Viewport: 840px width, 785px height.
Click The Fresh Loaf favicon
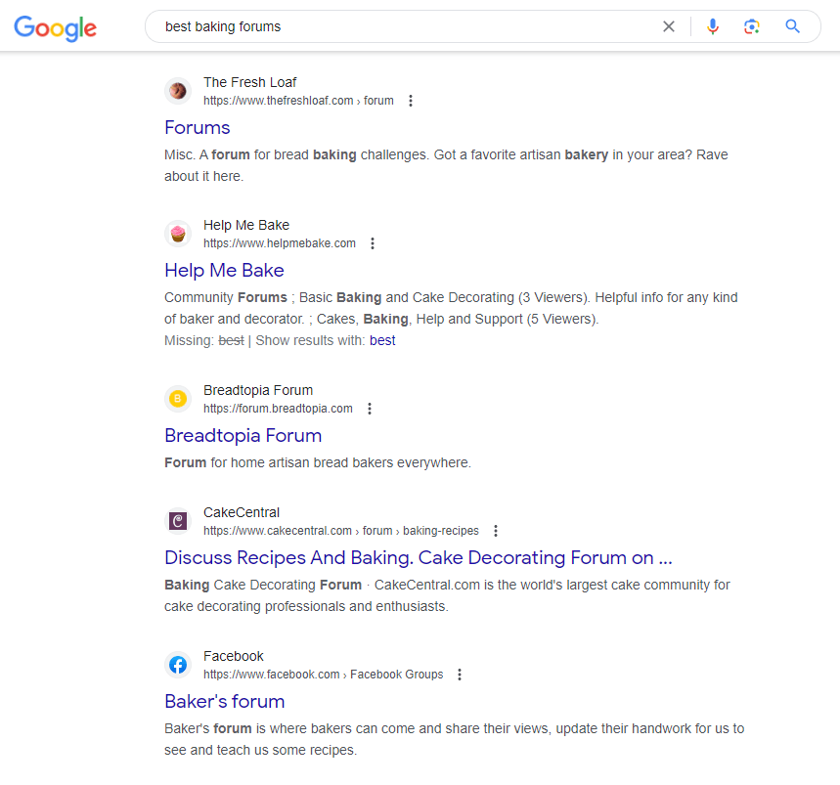pyautogui.click(x=178, y=91)
